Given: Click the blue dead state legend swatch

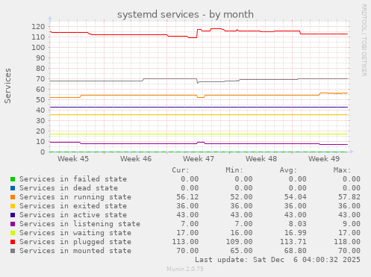Looking at the screenshot, I should (x=13, y=188).
